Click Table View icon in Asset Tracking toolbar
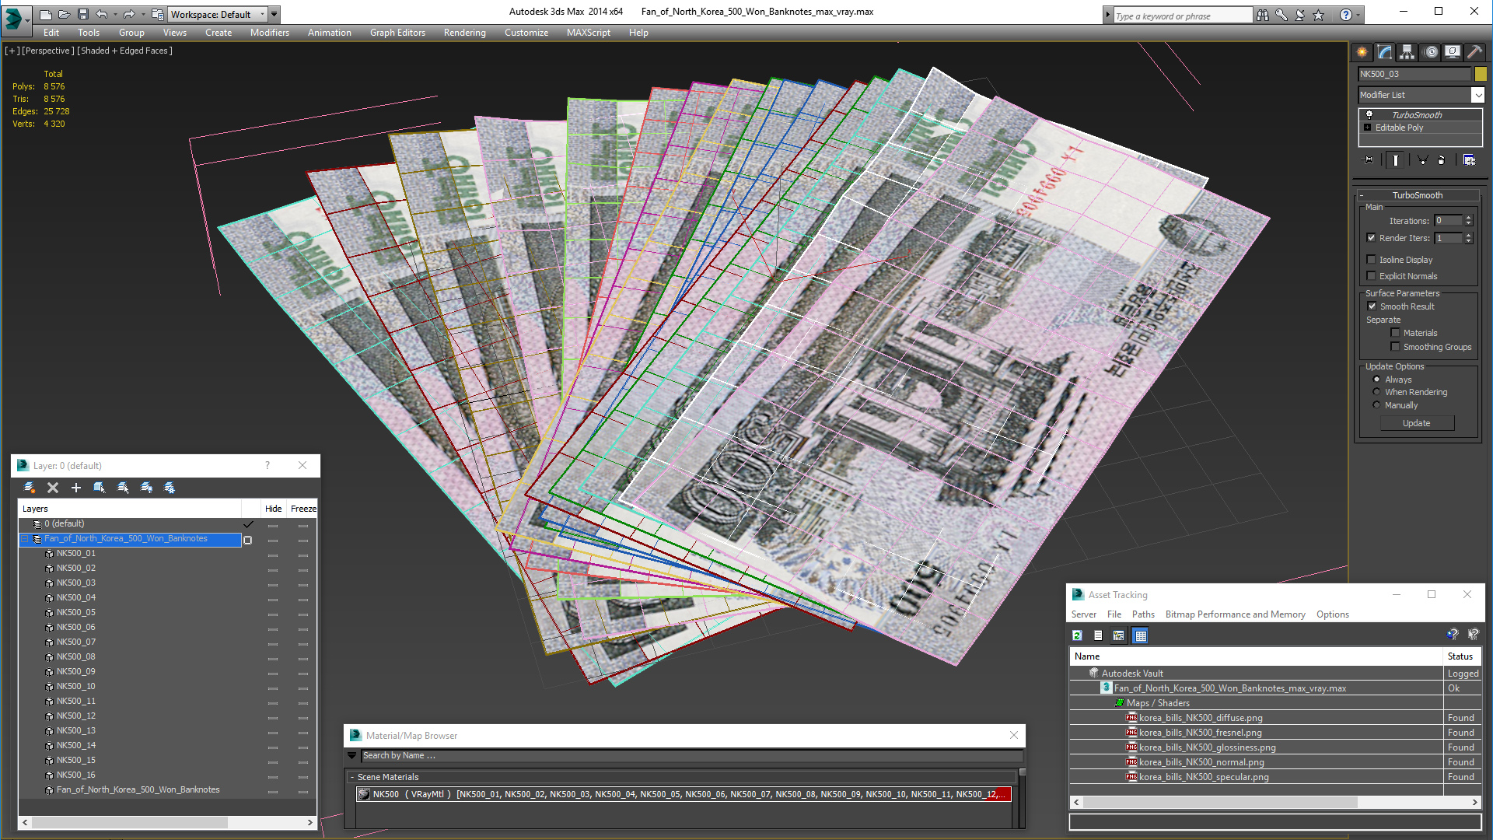This screenshot has width=1493, height=840. [x=1141, y=635]
